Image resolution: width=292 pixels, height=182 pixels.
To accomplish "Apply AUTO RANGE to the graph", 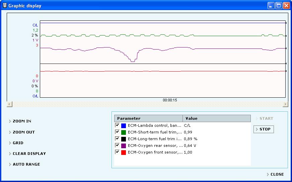I will pos(26,164).
